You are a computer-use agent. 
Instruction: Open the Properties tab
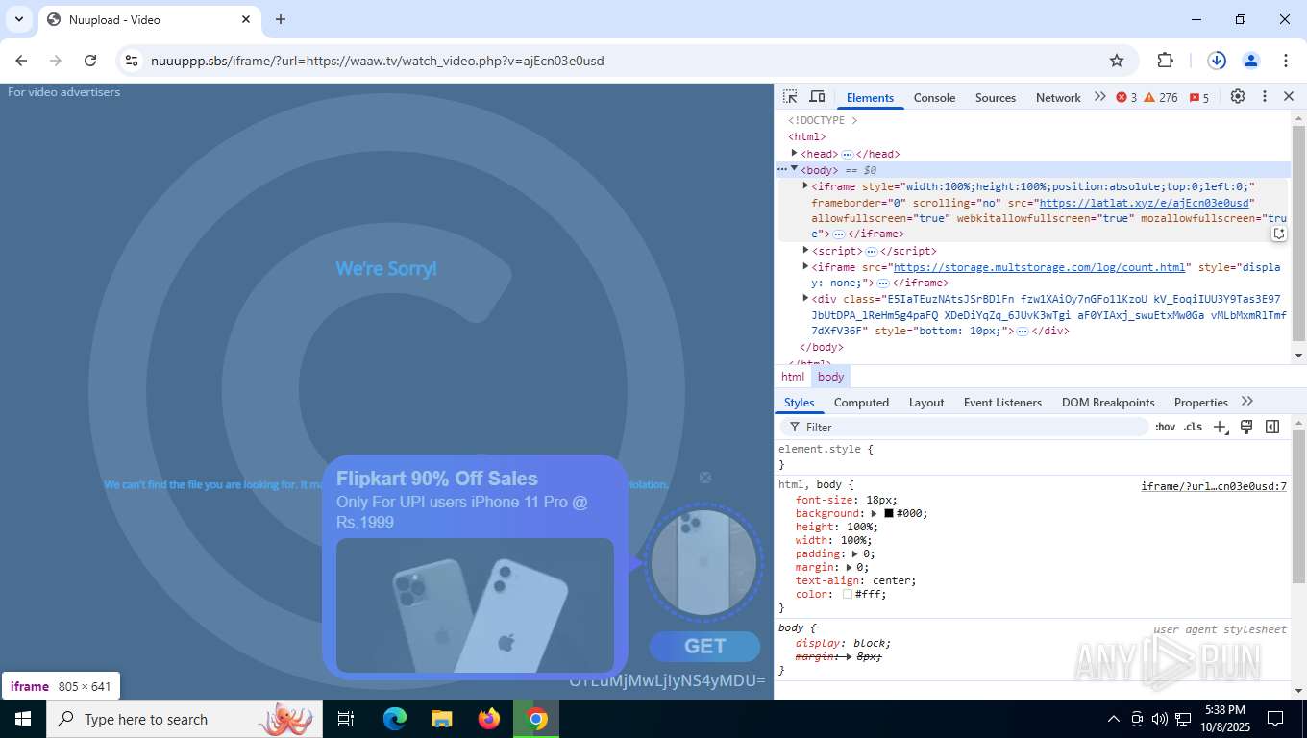click(1200, 403)
